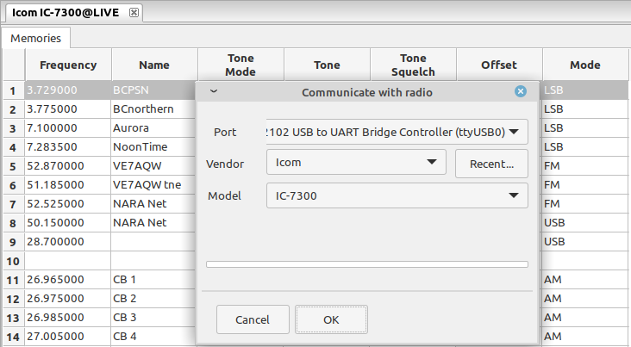
Task: Select the empty name cell in row 9
Action: tap(153, 242)
